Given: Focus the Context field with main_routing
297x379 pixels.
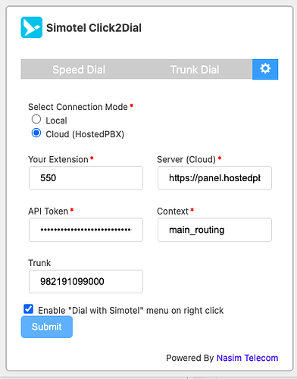Looking at the screenshot, I should [x=214, y=230].
